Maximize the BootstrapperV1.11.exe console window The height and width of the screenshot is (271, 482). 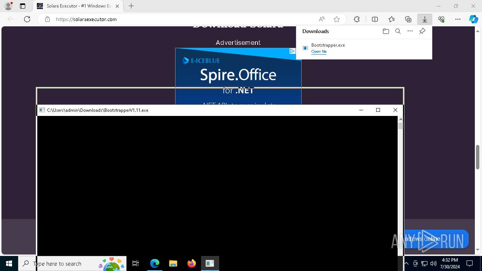tap(378, 110)
